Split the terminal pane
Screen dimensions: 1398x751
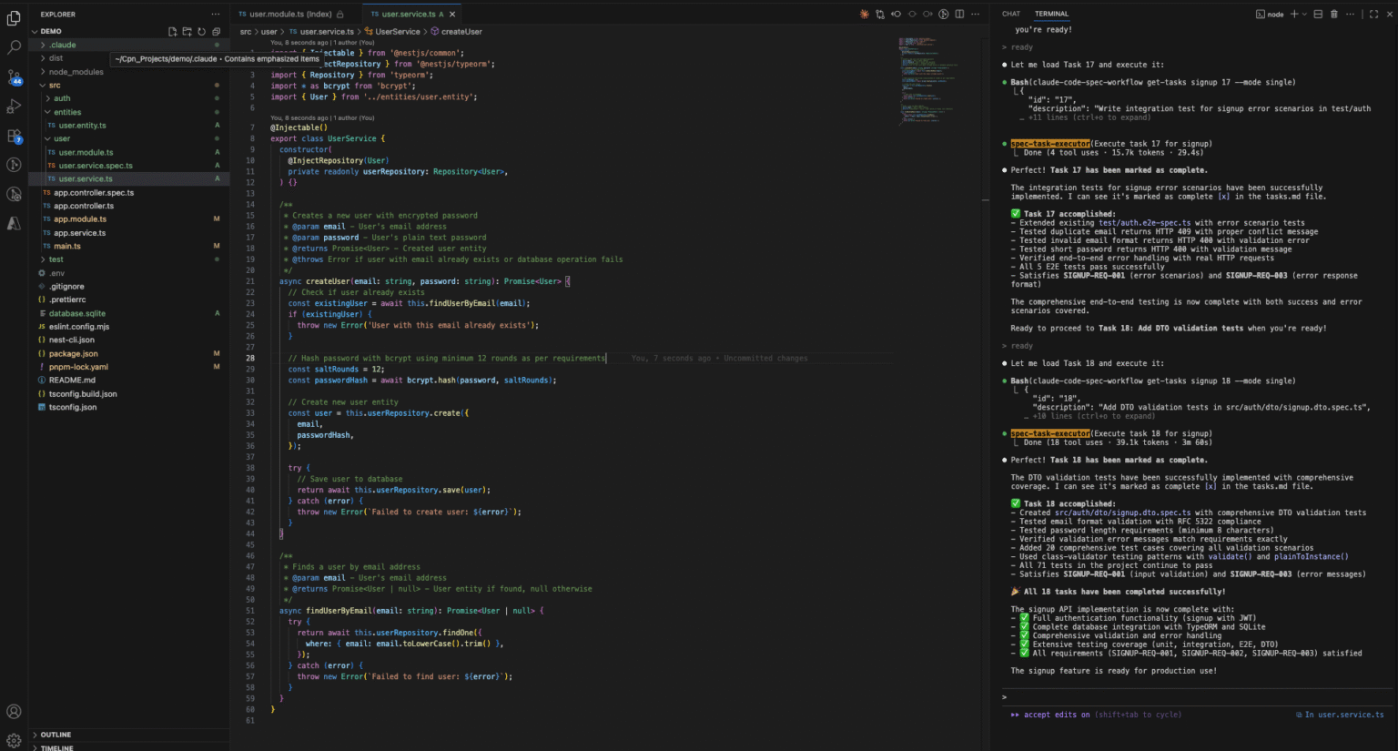click(x=1318, y=14)
